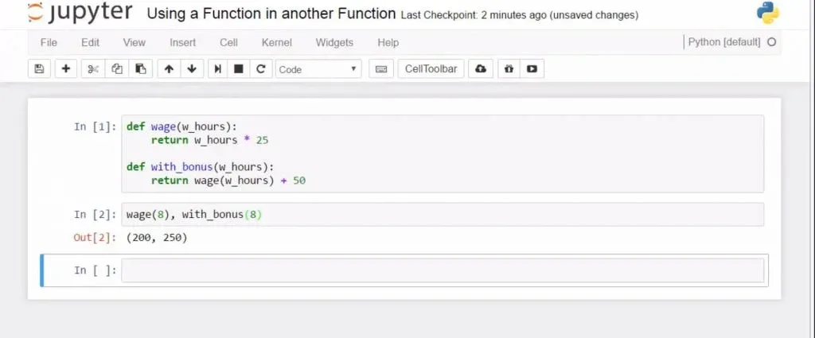Move the selected cell down

coord(192,69)
